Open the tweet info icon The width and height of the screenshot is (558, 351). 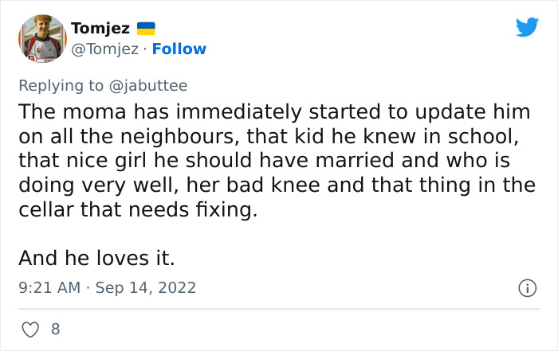pyautogui.click(x=527, y=288)
